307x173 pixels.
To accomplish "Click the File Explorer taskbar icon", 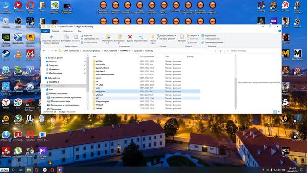I will [x=29, y=170].
